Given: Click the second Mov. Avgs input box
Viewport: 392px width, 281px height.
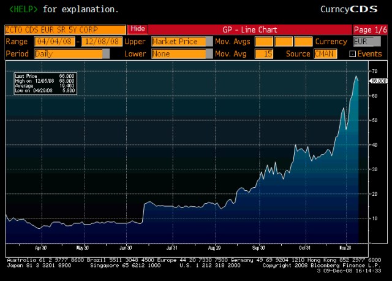Looking at the screenshot, I should pyautogui.click(x=284, y=42).
